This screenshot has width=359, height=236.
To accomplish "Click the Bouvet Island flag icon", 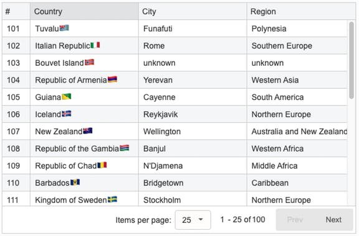I will [90, 62].
